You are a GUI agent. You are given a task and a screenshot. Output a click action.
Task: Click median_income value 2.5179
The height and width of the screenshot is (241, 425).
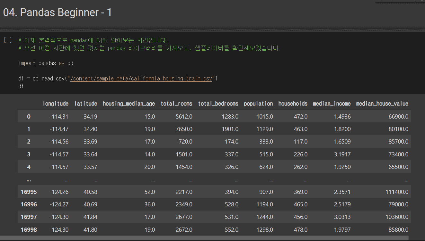tap(342, 204)
